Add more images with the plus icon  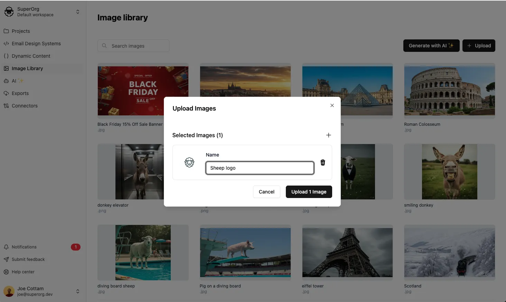[x=328, y=135]
